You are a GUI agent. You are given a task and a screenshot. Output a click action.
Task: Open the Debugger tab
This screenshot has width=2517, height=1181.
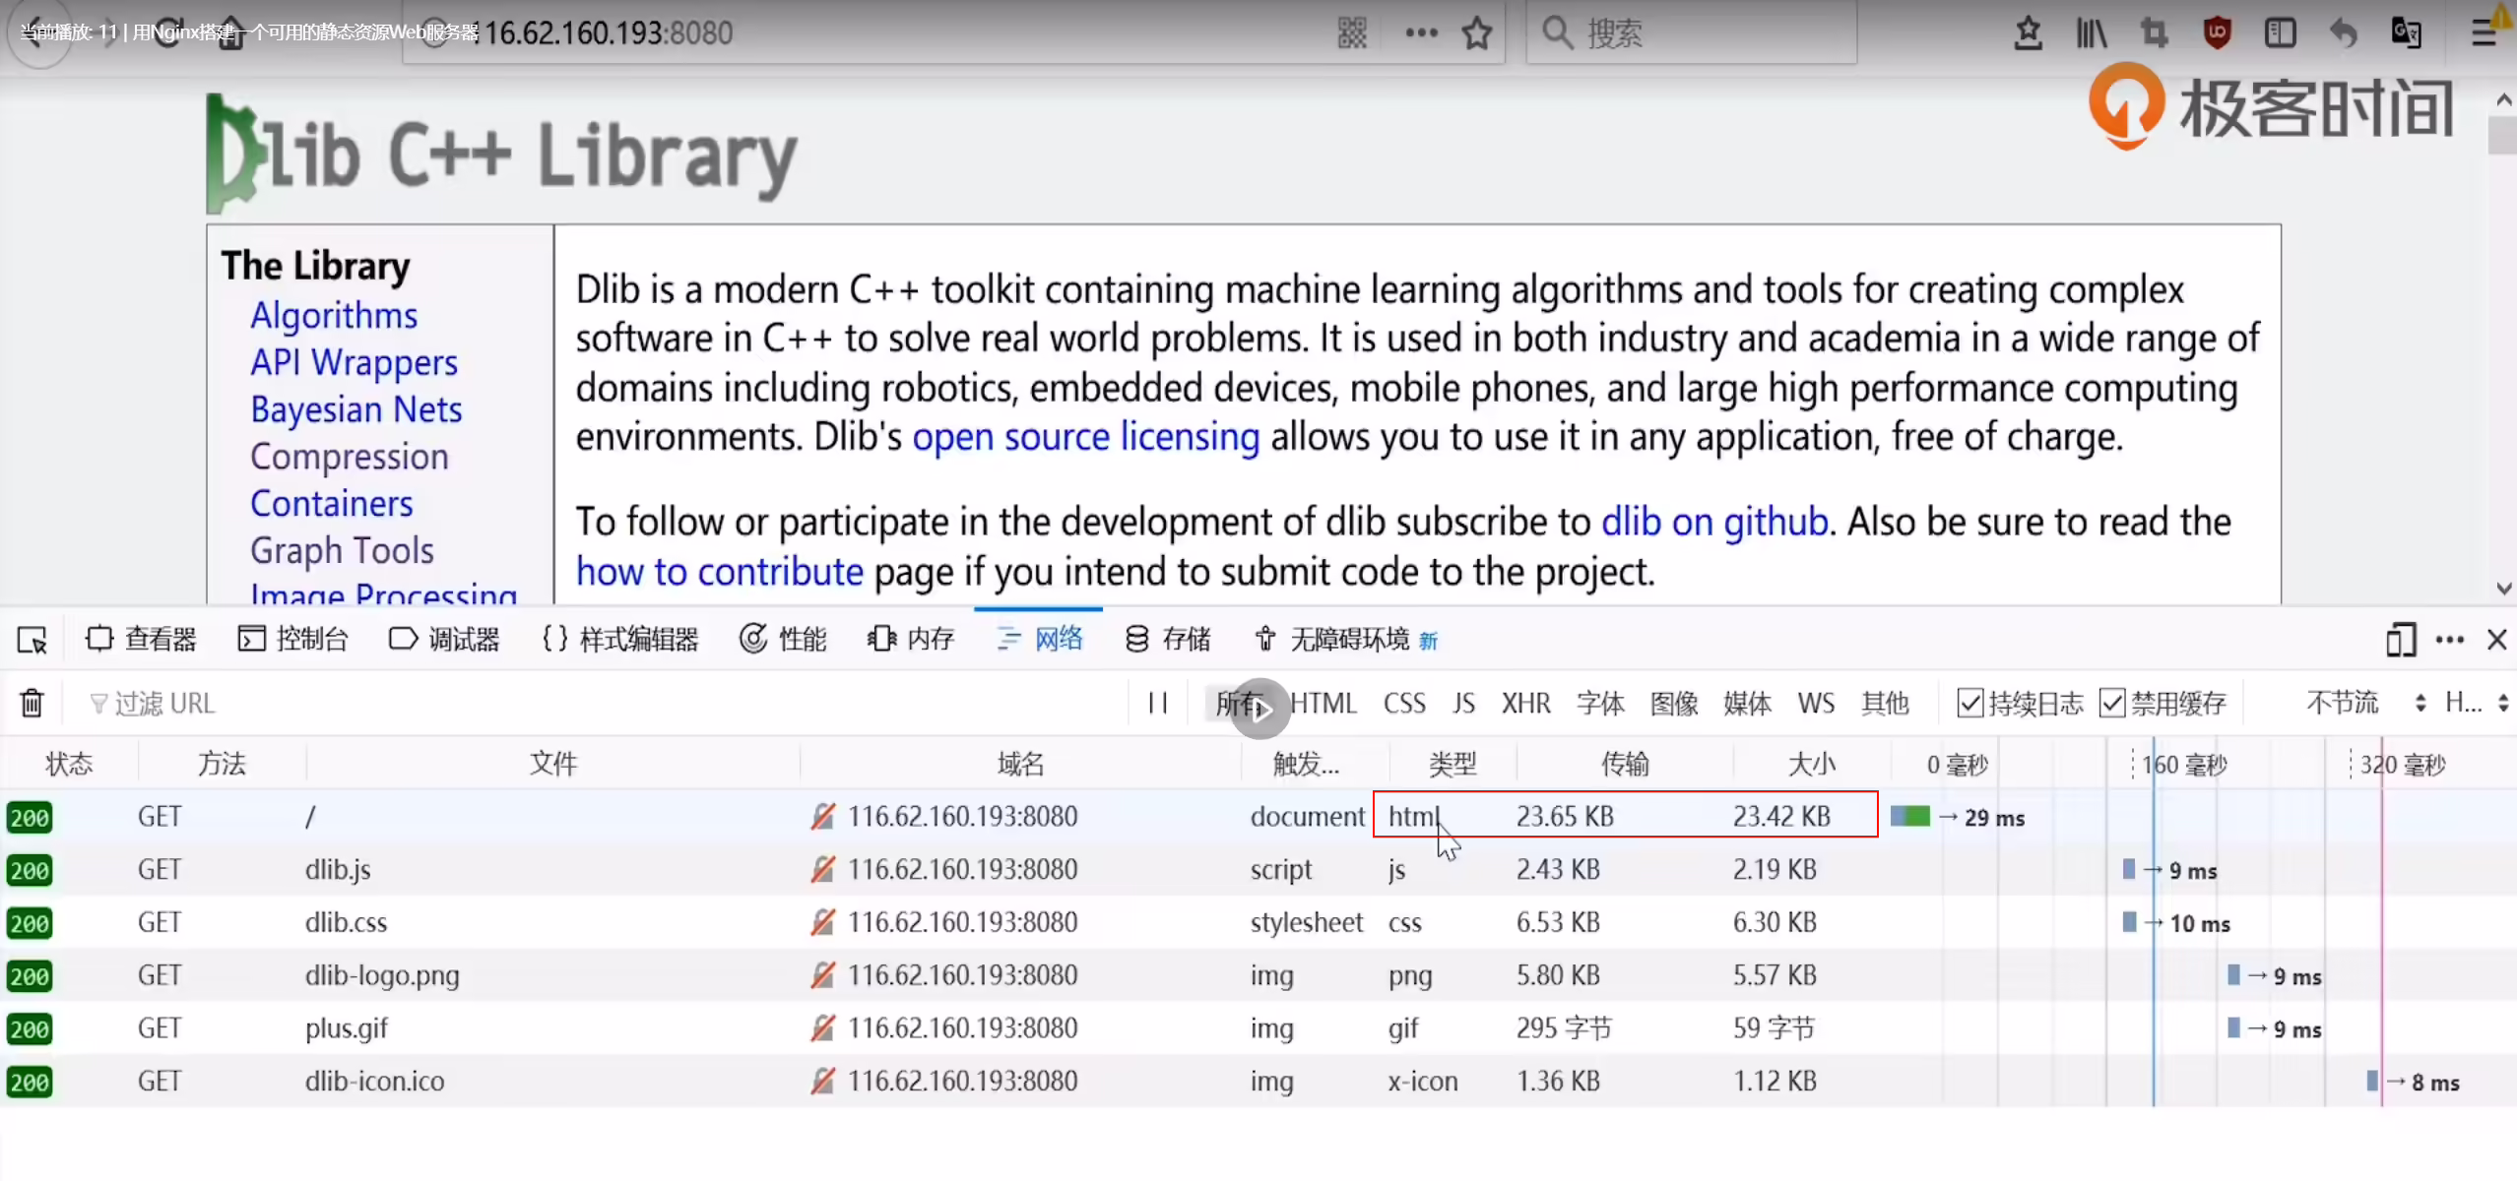444,640
